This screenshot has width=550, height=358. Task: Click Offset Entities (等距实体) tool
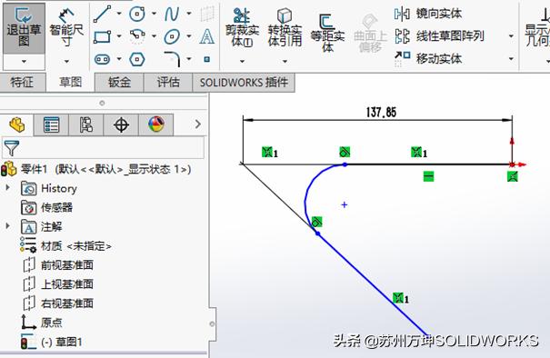(327, 33)
